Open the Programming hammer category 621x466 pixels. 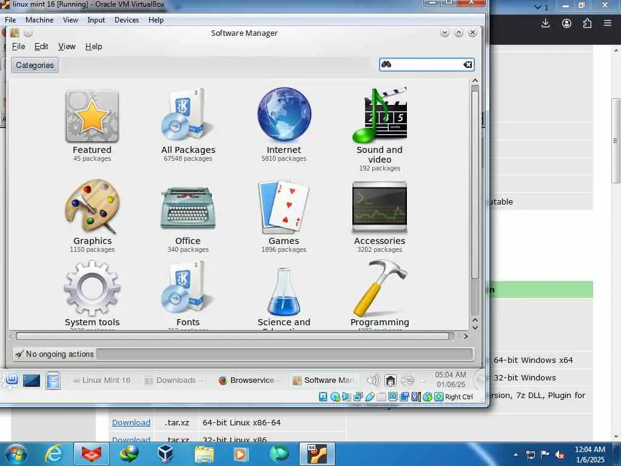coord(380,293)
